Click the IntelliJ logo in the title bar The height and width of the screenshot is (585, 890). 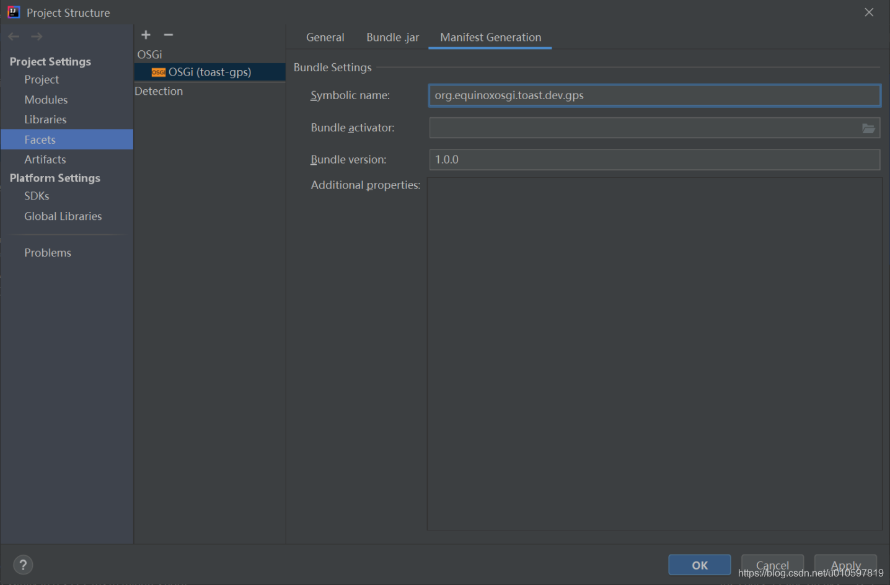(x=14, y=12)
